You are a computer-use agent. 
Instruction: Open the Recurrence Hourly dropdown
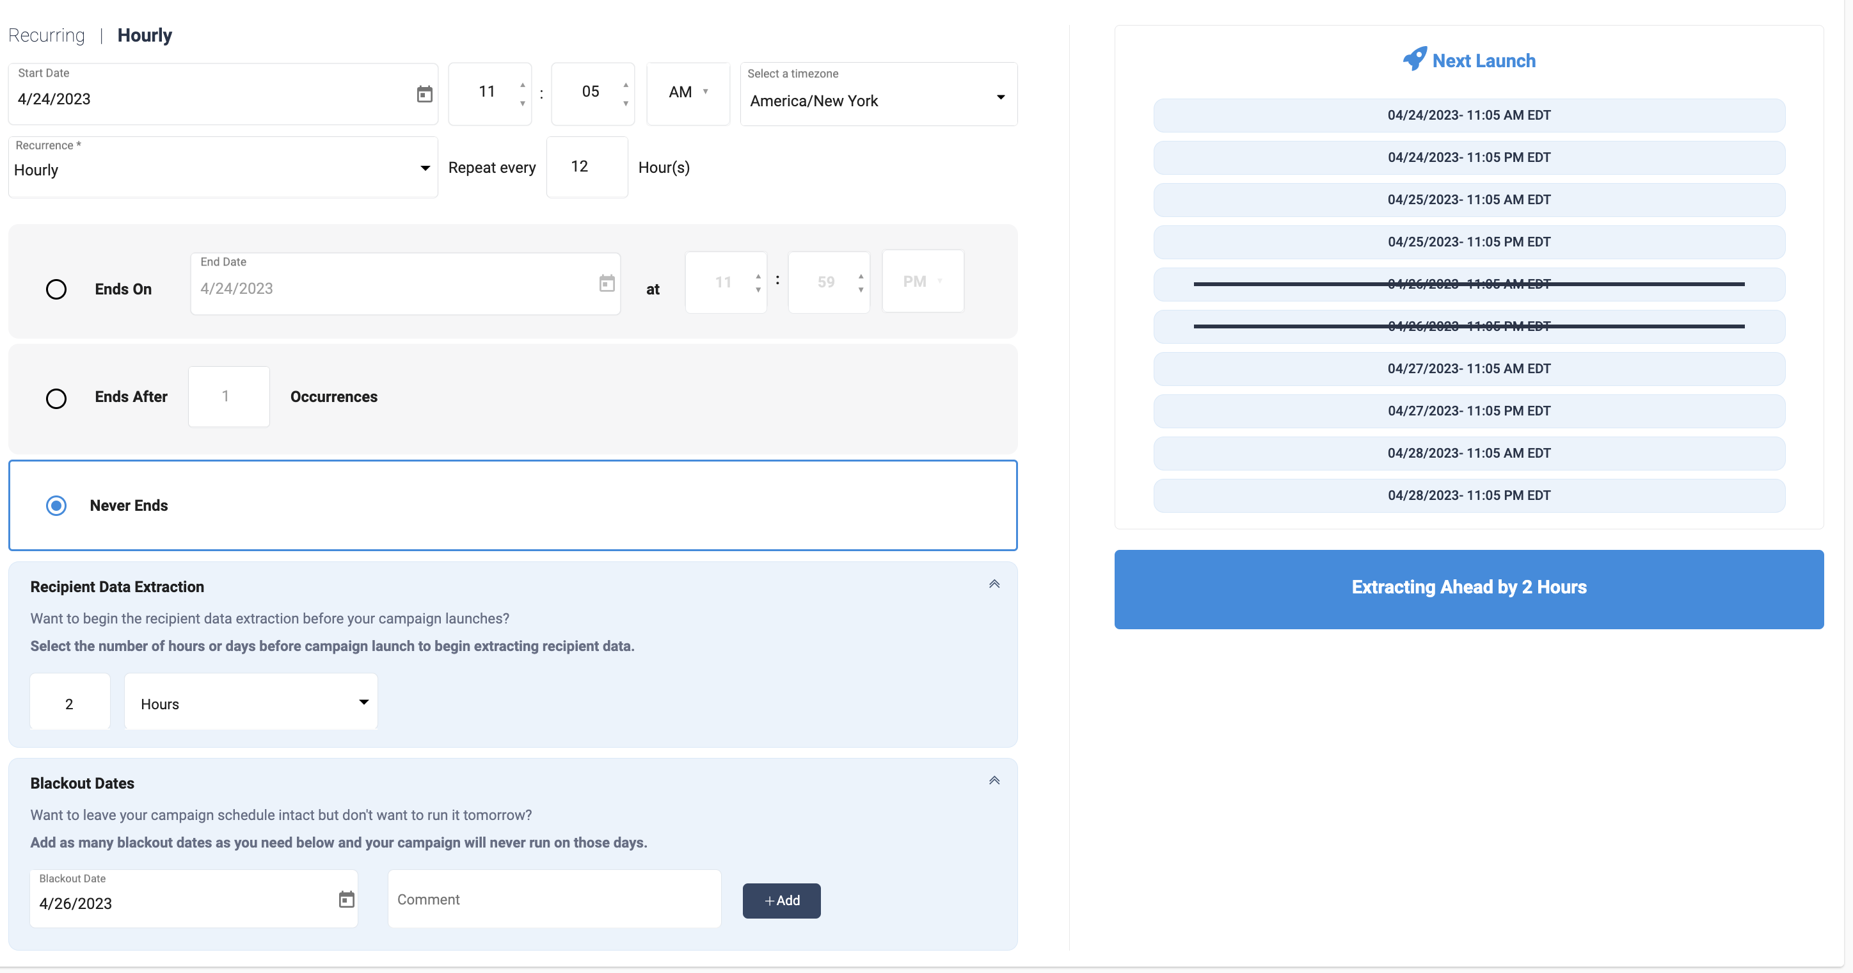(223, 168)
